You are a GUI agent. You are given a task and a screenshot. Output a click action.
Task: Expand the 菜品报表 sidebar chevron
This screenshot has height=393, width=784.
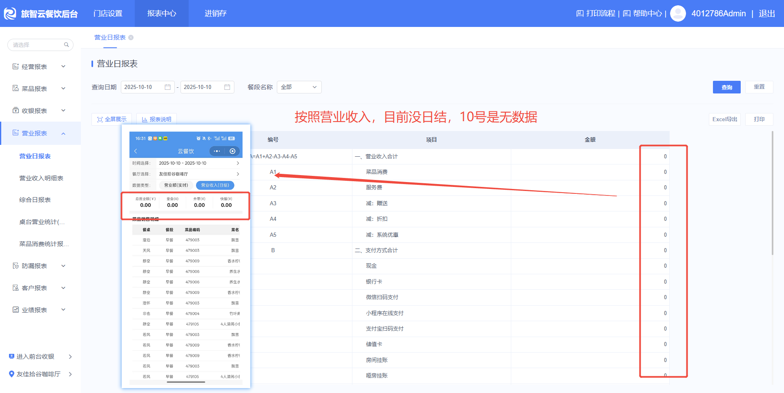(x=63, y=89)
